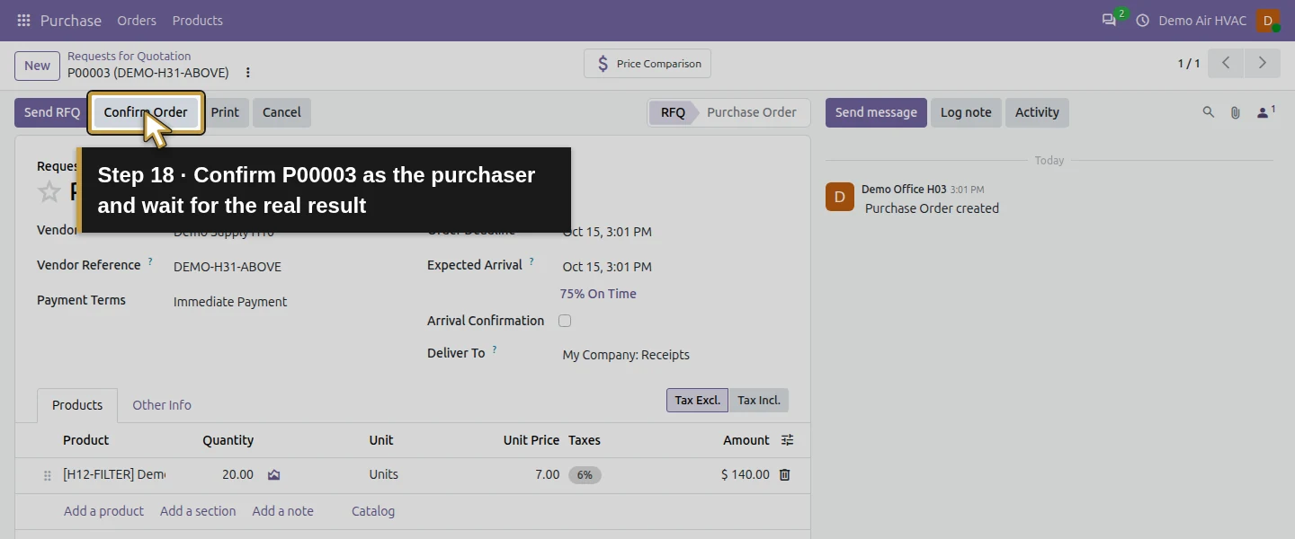Click Log note button
This screenshot has width=1295, height=539.
pyautogui.click(x=966, y=112)
